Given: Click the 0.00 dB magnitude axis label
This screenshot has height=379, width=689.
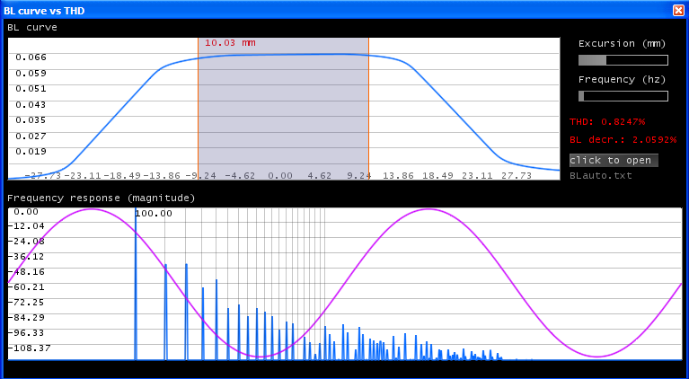Looking at the screenshot, I should click(x=26, y=212).
